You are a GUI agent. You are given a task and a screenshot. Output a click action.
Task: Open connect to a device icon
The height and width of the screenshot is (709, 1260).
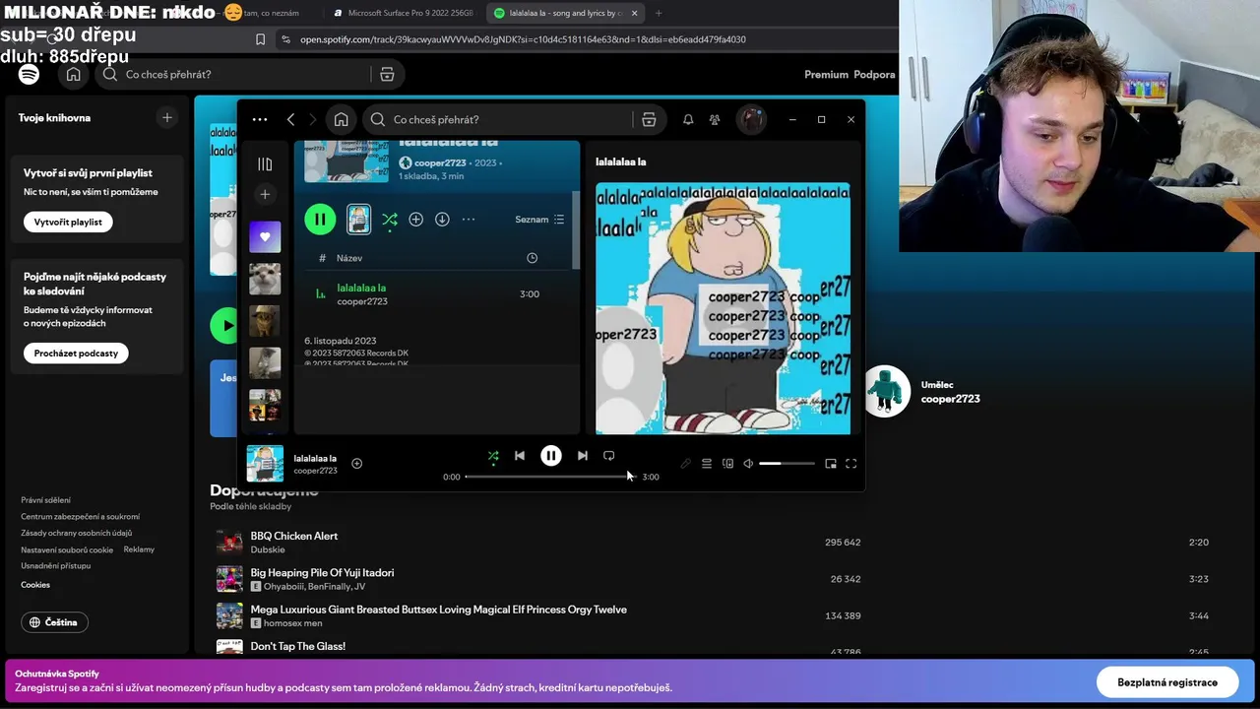pos(727,464)
